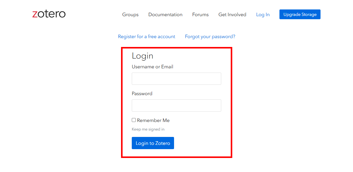Click the Login heading of the form

coord(142,56)
